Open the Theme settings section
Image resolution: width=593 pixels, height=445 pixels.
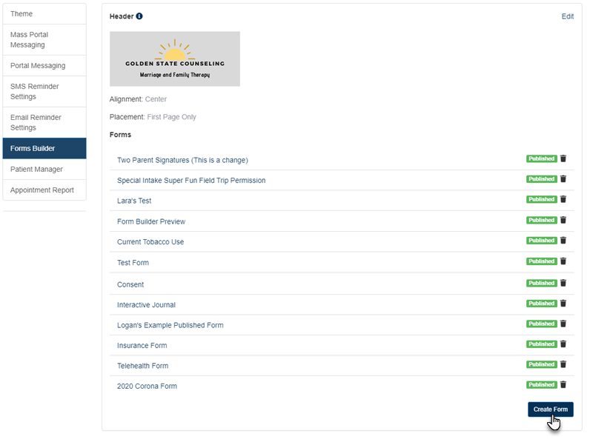44,14
